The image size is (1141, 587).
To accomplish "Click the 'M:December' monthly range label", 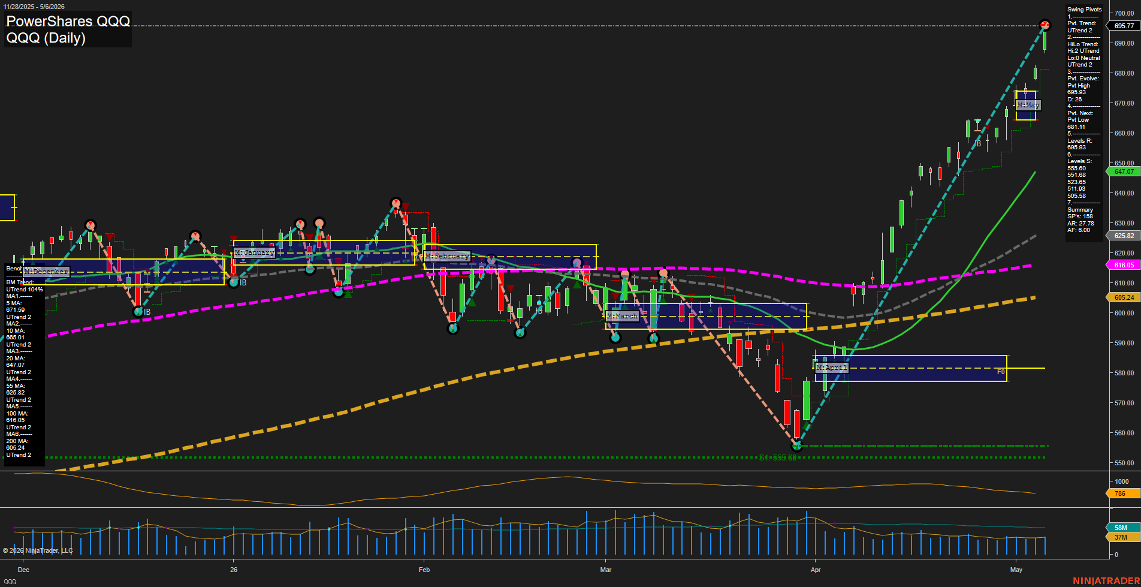I will (47, 272).
